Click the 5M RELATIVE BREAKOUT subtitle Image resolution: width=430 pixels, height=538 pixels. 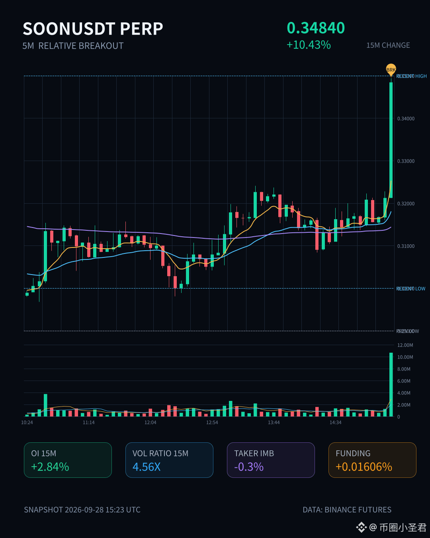pos(73,46)
